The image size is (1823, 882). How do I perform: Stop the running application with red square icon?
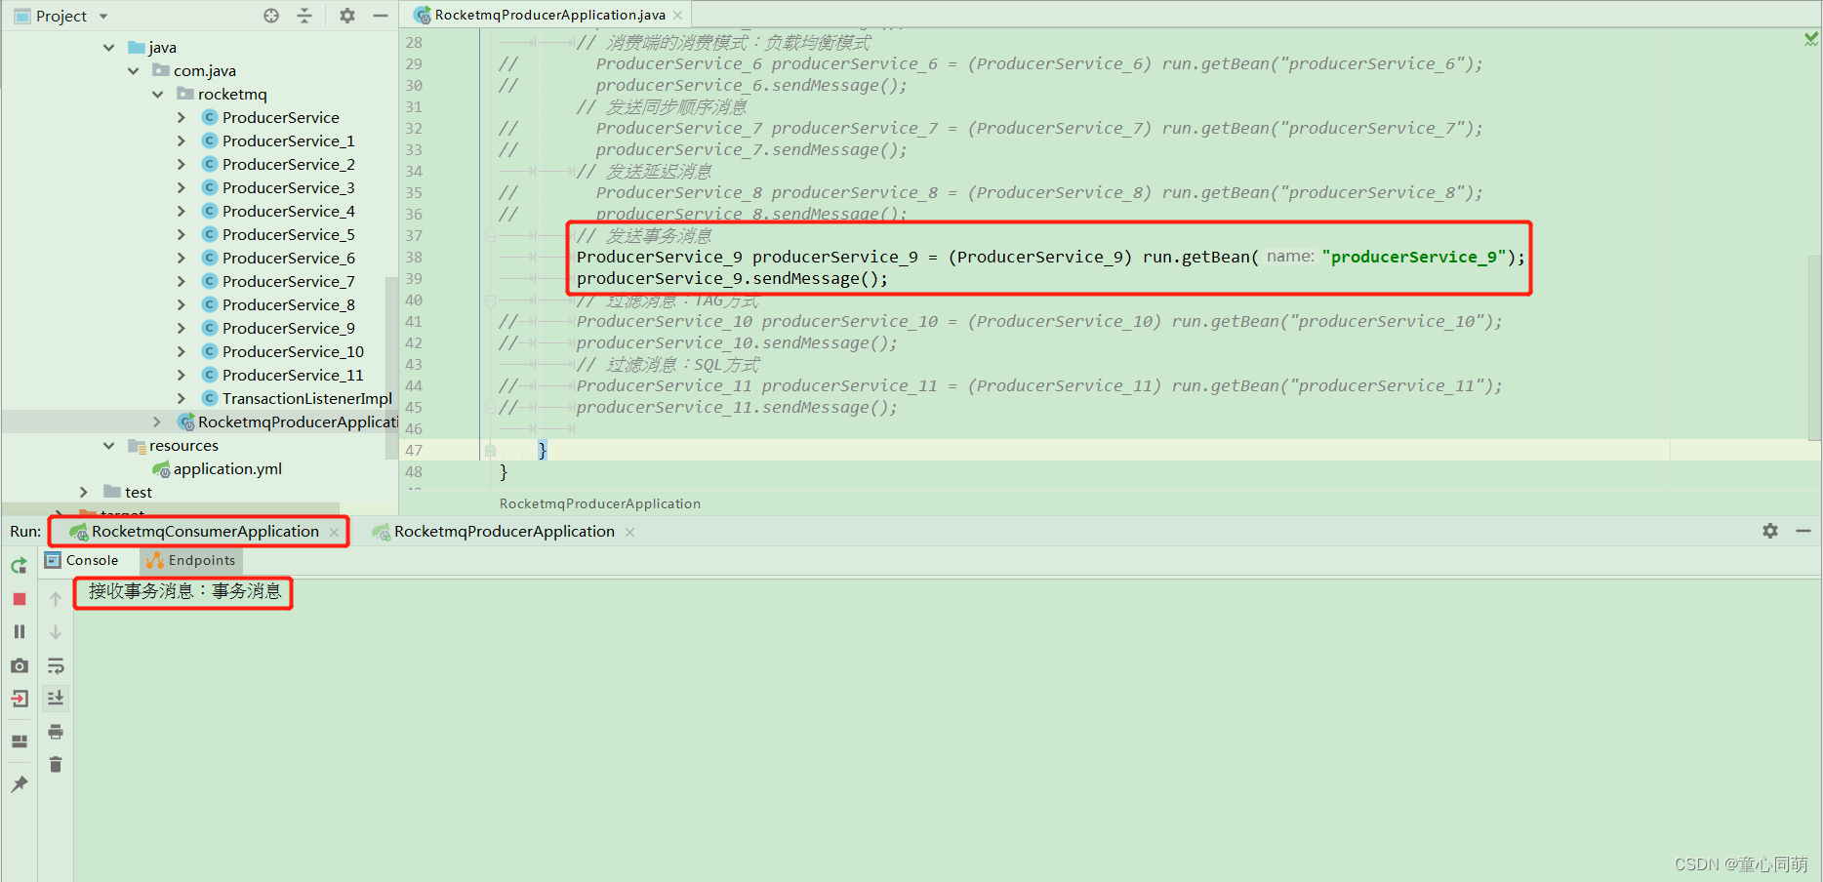(18, 598)
